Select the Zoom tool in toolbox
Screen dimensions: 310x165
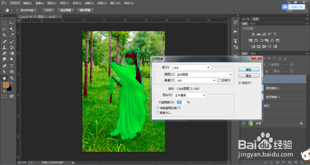pyautogui.click(x=12, y=78)
